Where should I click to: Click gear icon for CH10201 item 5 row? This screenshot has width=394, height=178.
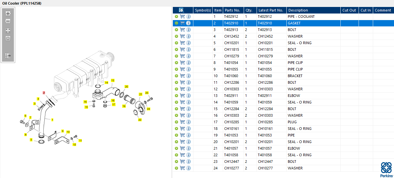pos(176,43)
